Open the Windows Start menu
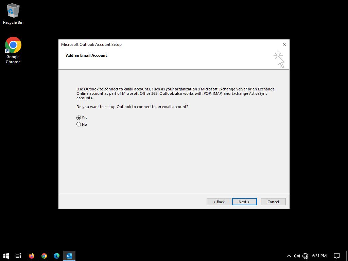Viewport: 348px width, 261px height. [6, 256]
